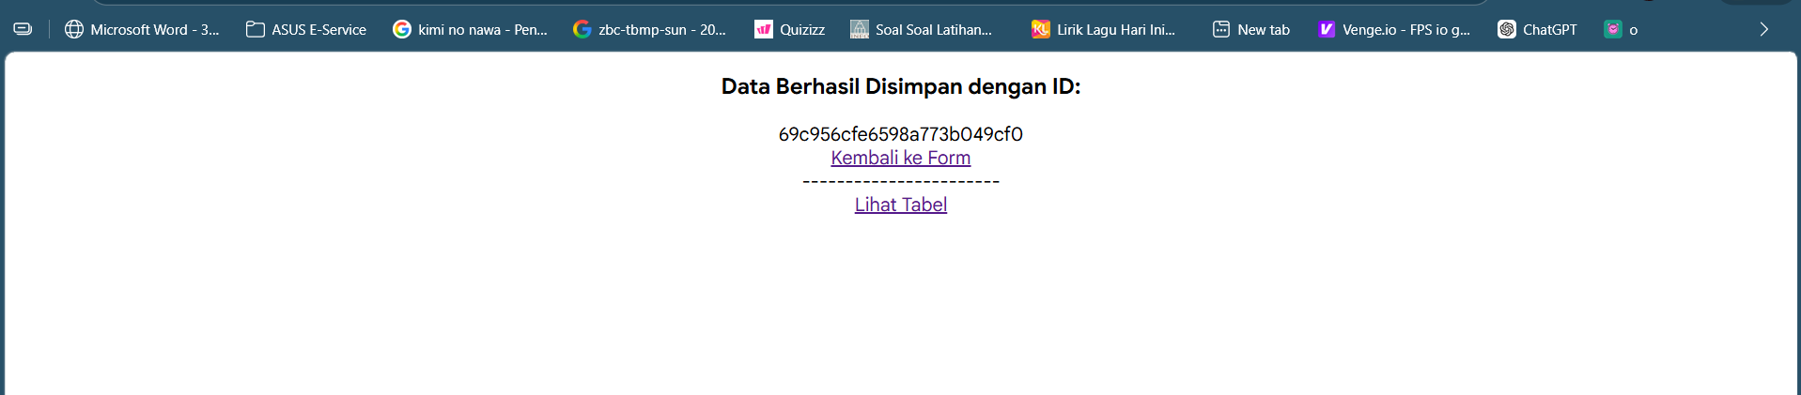Image resolution: width=1801 pixels, height=395 pixels.
Task: Open the Venge.io FPS bookmark
Action: tap(1393, 29)
